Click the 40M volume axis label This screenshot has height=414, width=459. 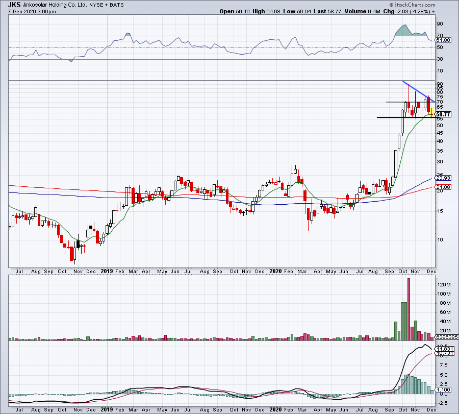tap(445, 322)
